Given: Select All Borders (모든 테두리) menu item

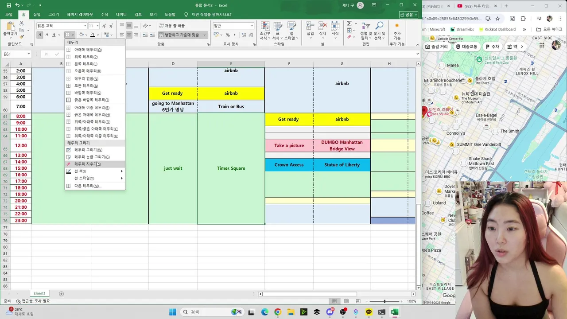Looking at the screenshot, I should tap(95, 86).
